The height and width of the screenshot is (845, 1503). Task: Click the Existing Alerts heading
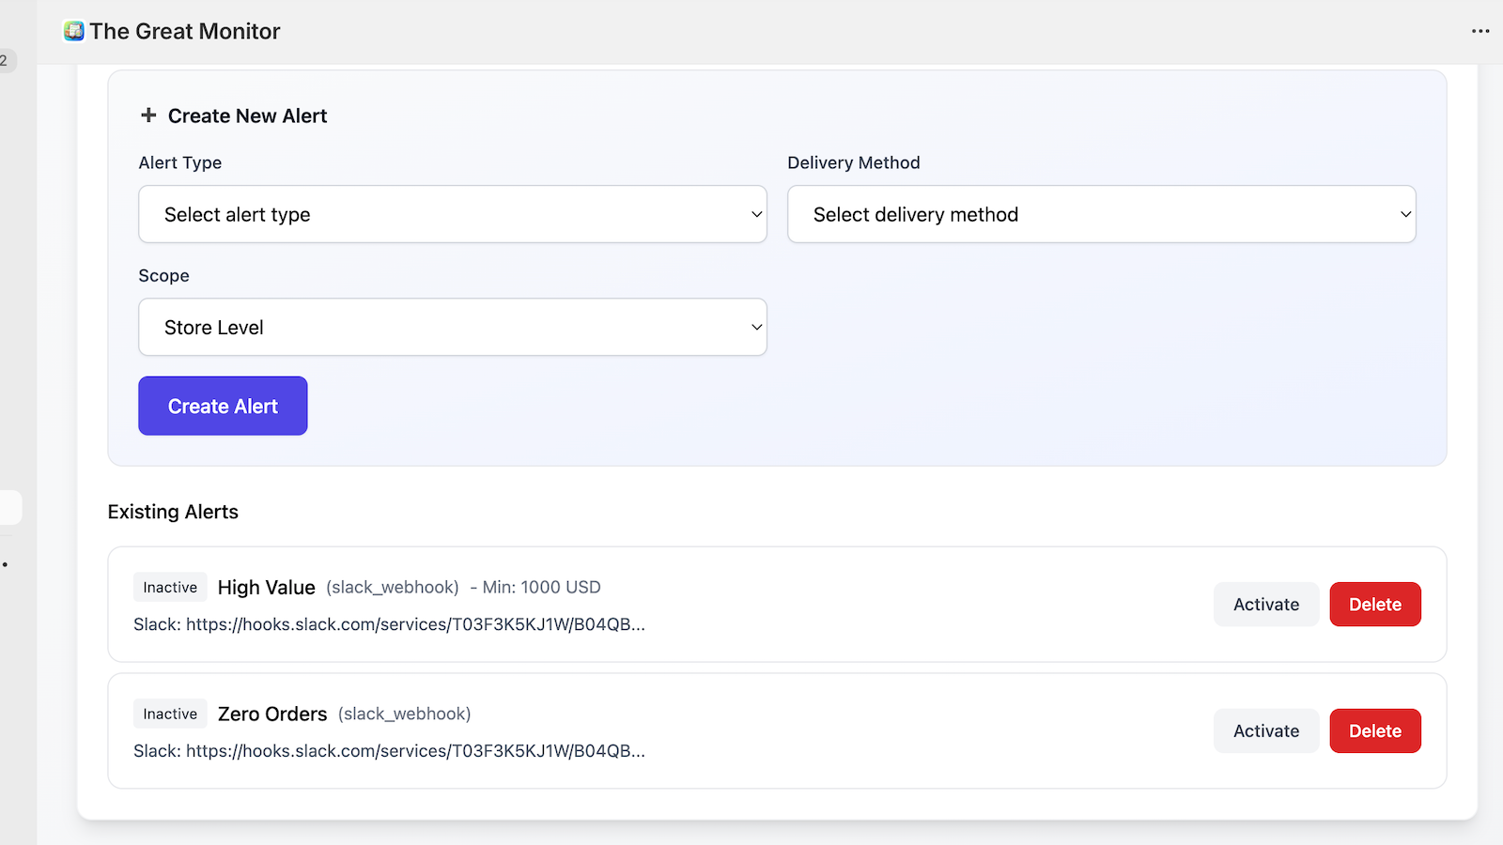(x=173, y=512)
